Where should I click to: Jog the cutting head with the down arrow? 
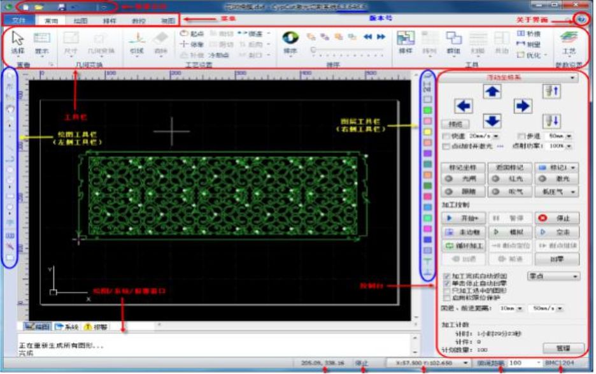(x=492, y=121)
